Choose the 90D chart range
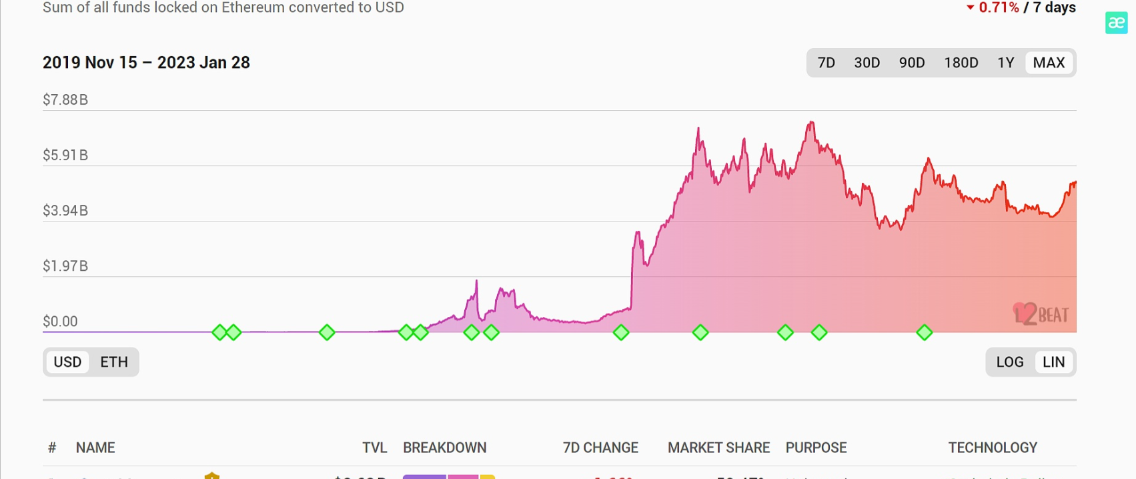 912,63
